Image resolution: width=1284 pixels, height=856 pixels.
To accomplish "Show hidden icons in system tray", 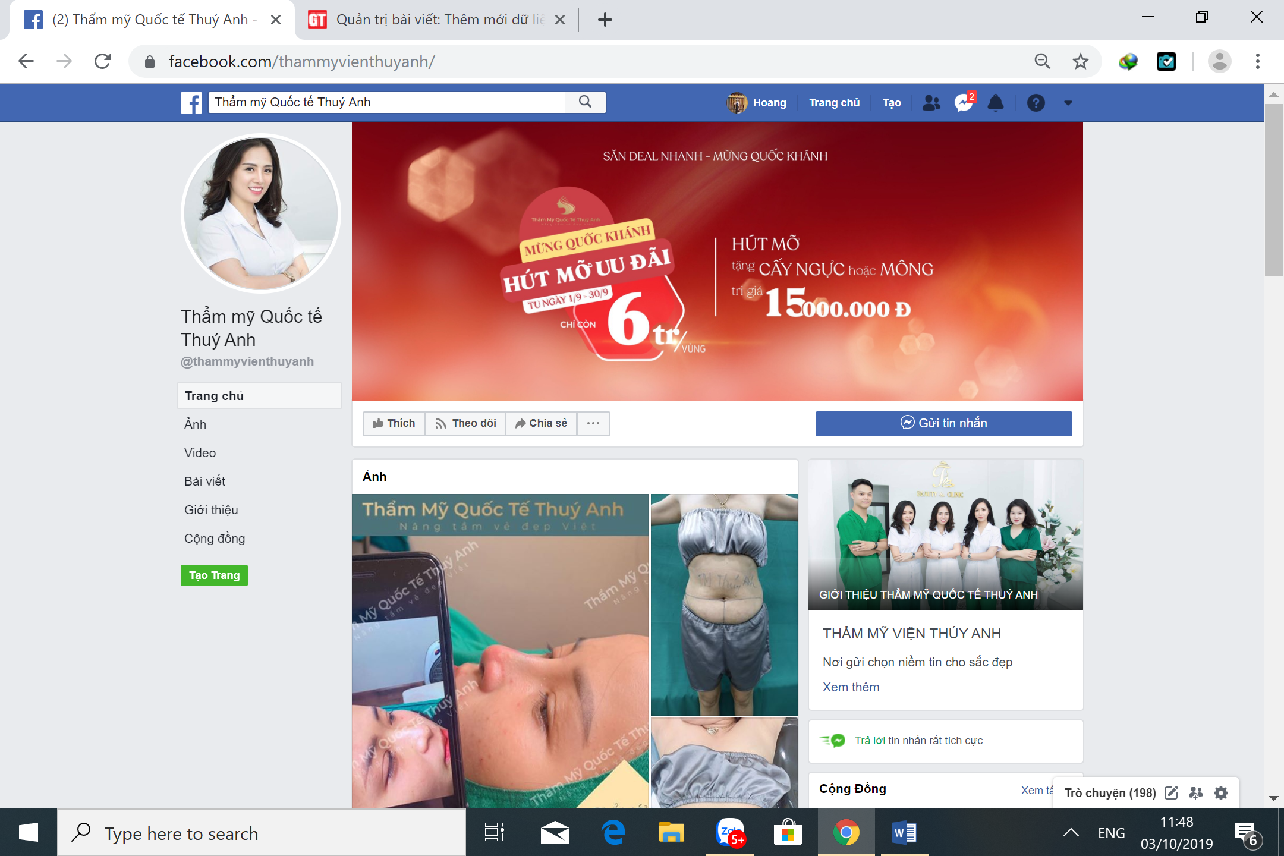I will (x=1071, y=833).
